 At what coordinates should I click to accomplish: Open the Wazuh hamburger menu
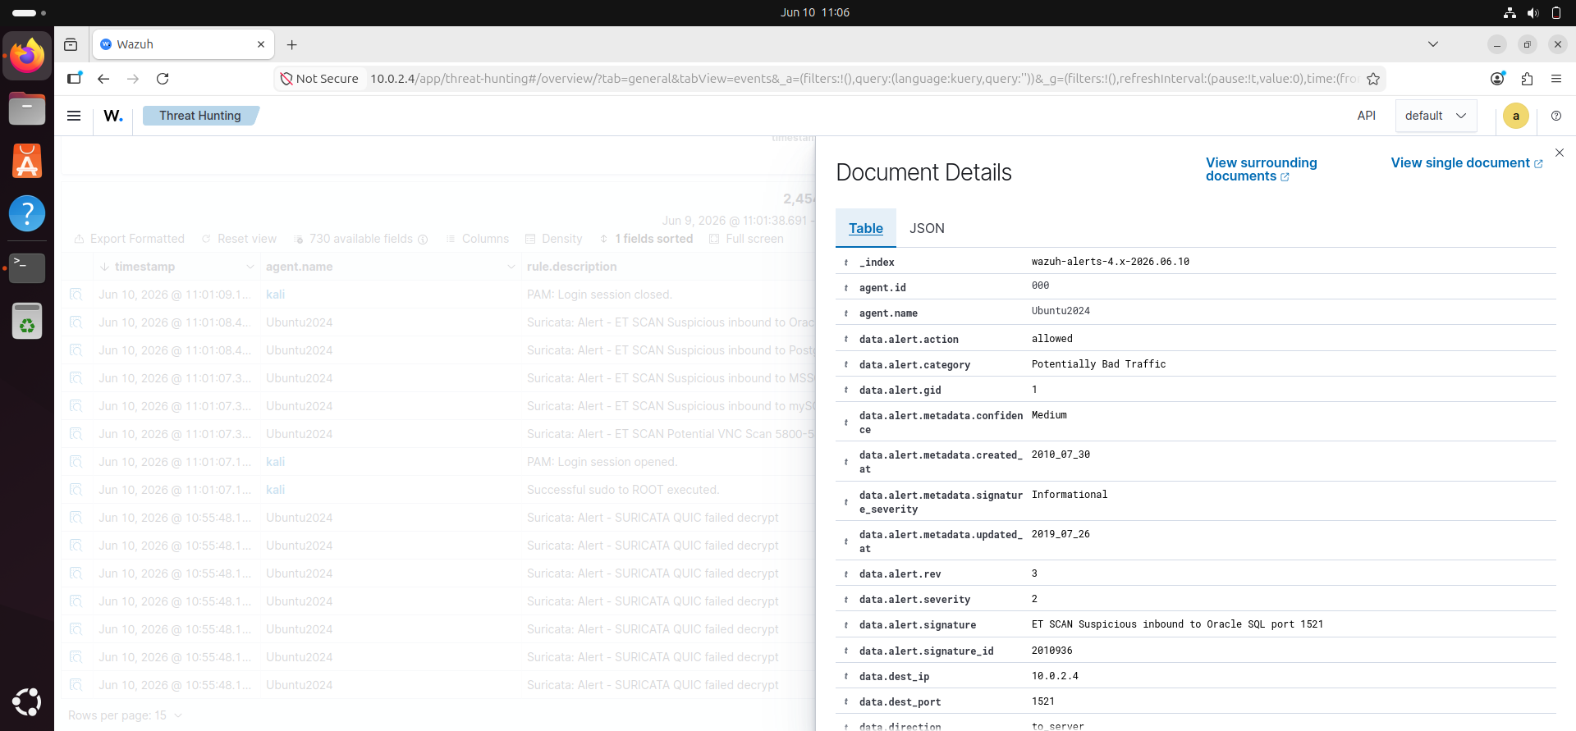(x=74, y=116)
